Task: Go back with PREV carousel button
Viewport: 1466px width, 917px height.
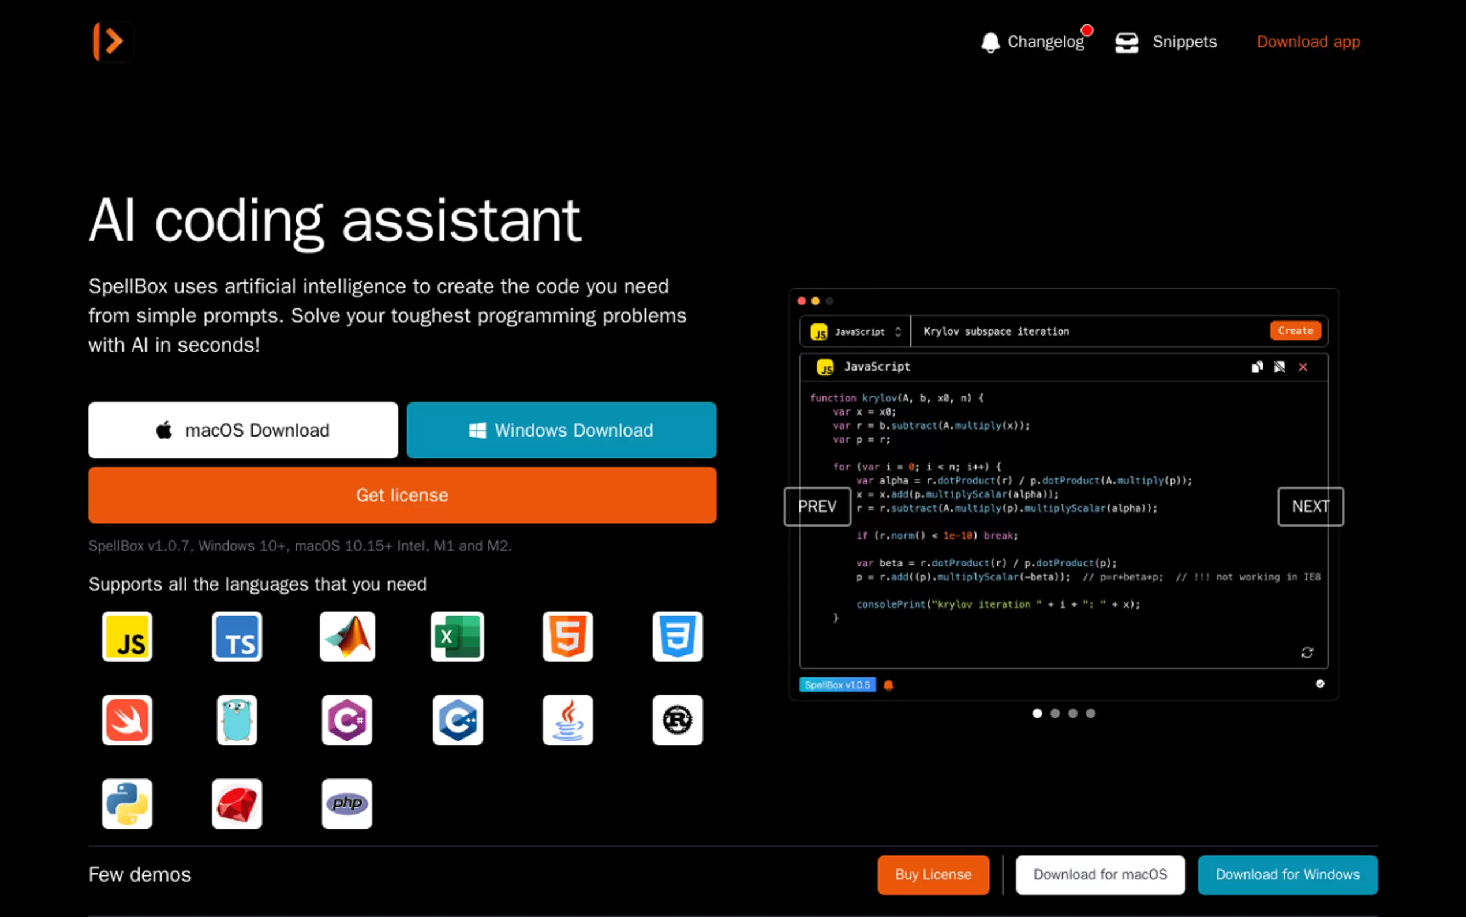Action: (x=817, y=506)
